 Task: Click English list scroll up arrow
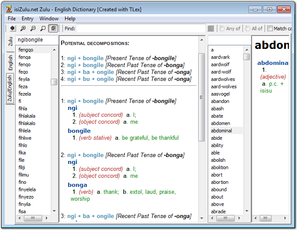247,50
